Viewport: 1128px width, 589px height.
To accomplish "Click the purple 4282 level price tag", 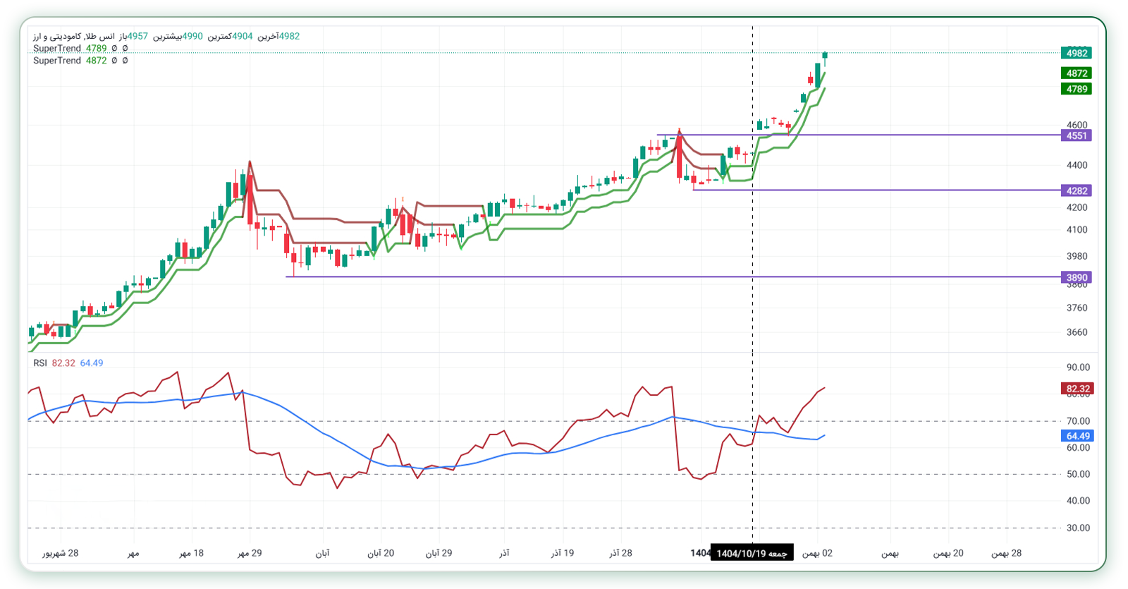I will point(1076,190).
